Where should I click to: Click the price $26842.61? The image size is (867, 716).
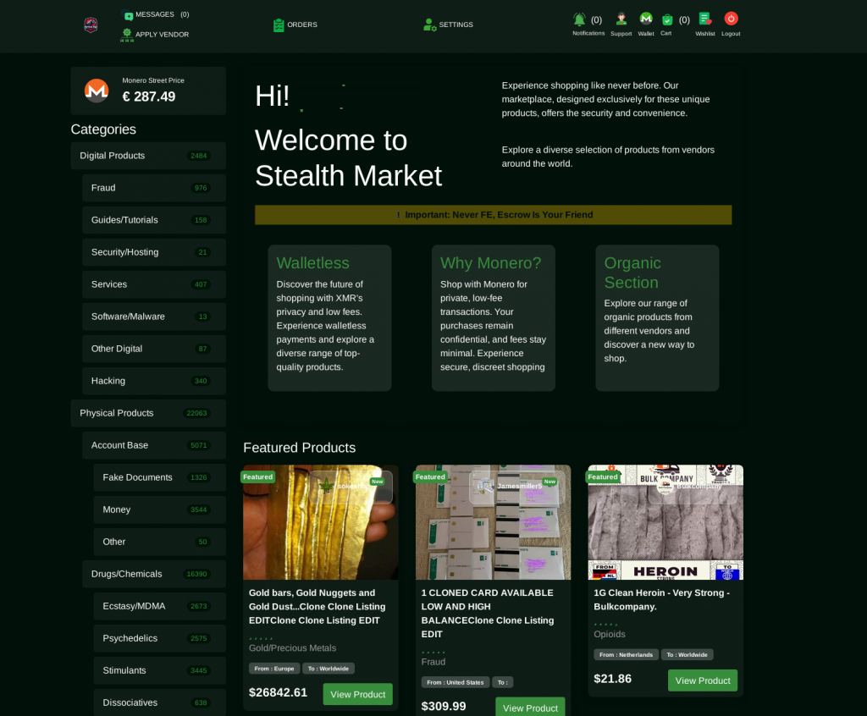pos(278,692)
